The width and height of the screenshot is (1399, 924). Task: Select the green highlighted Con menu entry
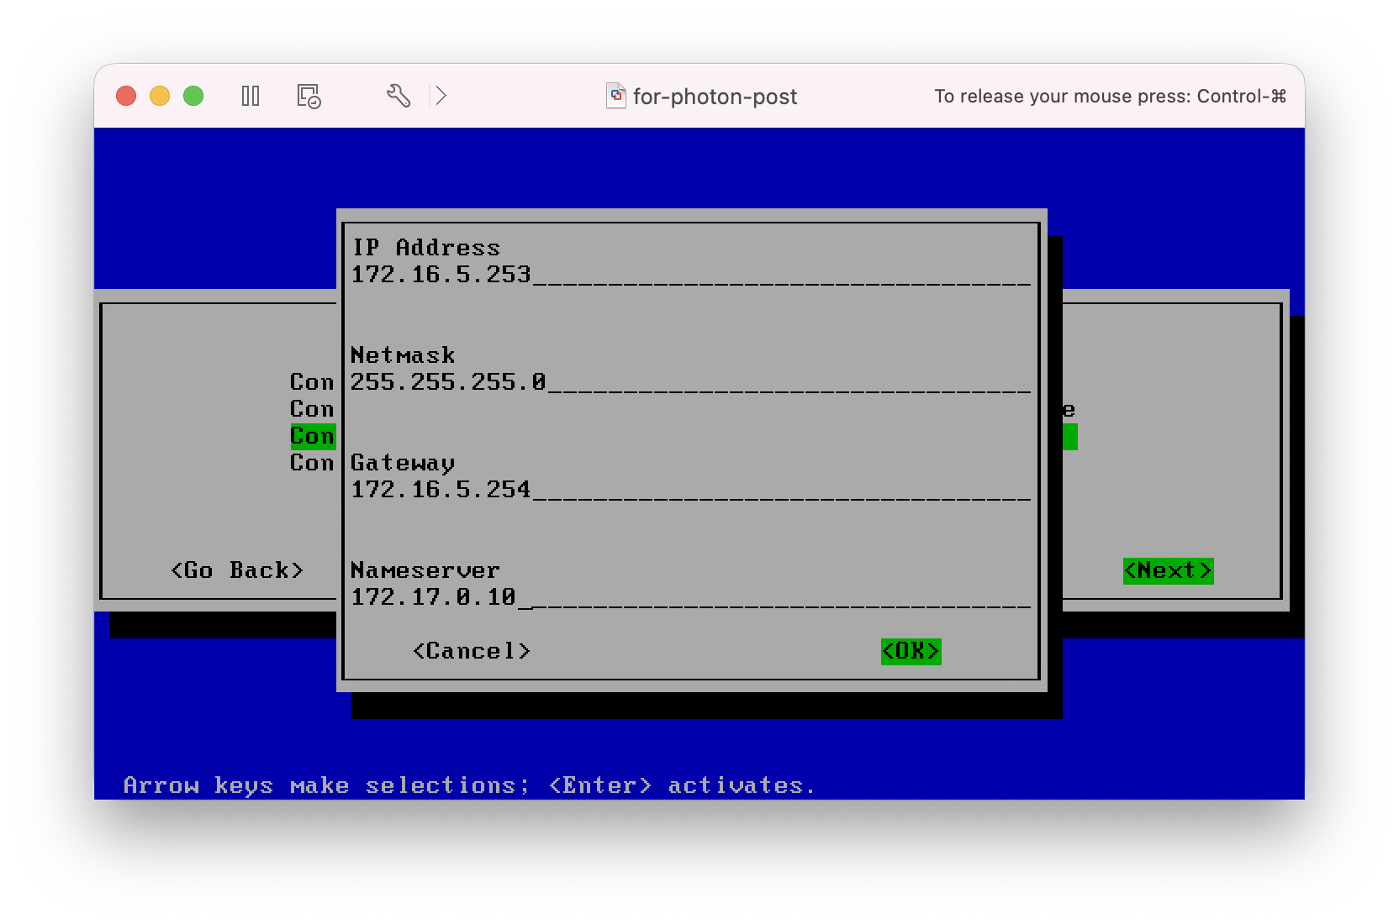pyautogui.click(x=312, y=436)
